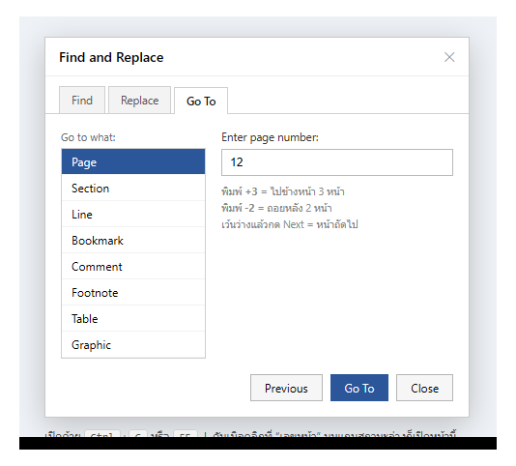The width and height of the screenshot is (516, 466).
Task: Select the Go To tab
Action: tap(201, 102)
